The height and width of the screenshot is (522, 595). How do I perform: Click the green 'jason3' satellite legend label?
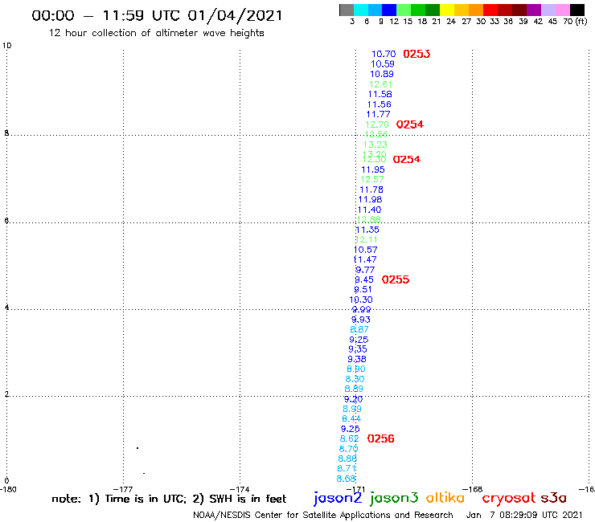(x=394, y=499)
